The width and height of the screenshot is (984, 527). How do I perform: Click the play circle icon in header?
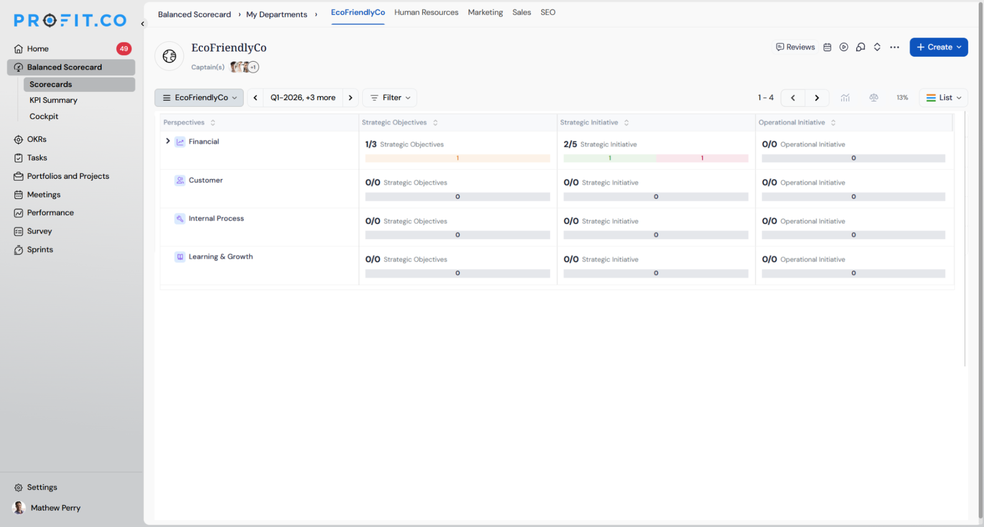pyautogui.click(x=844, y=47)
